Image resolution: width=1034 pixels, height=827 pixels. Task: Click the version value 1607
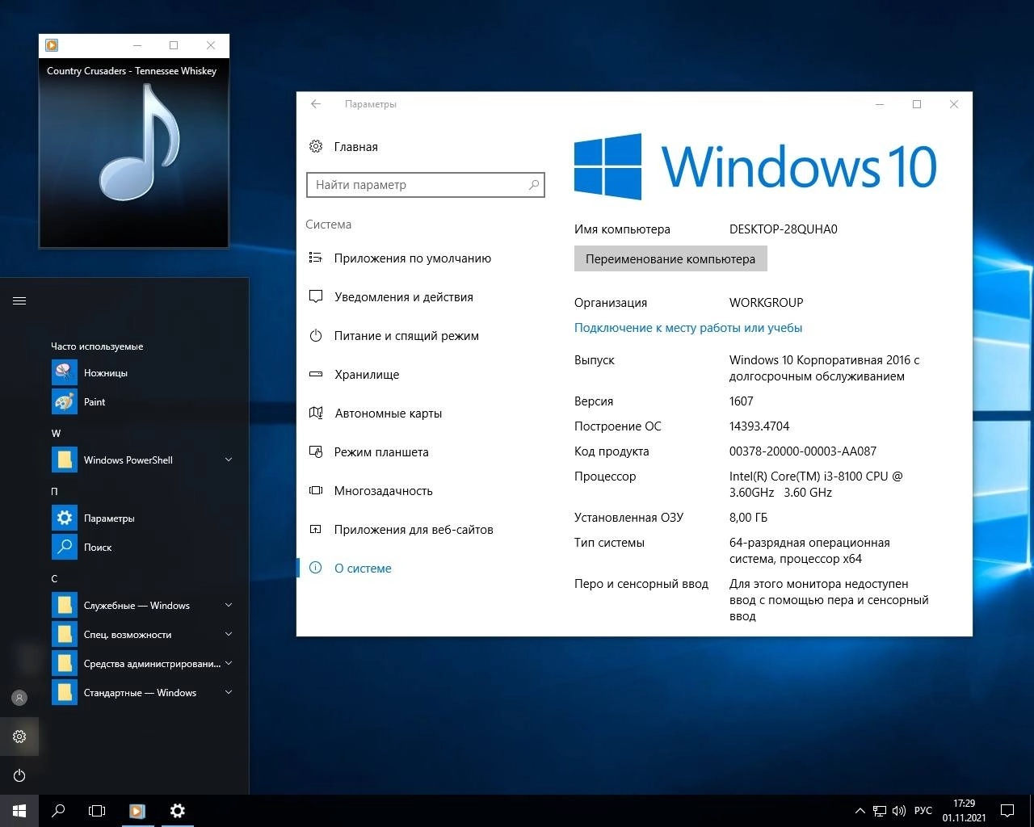pyautogui.click(x=742, y=401)
